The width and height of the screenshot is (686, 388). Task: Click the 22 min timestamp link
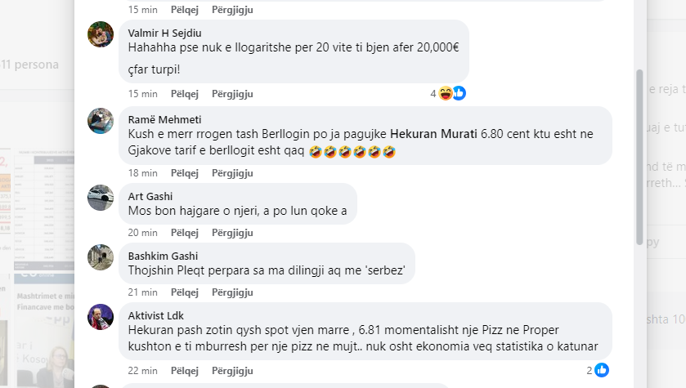tap(142, 371)
